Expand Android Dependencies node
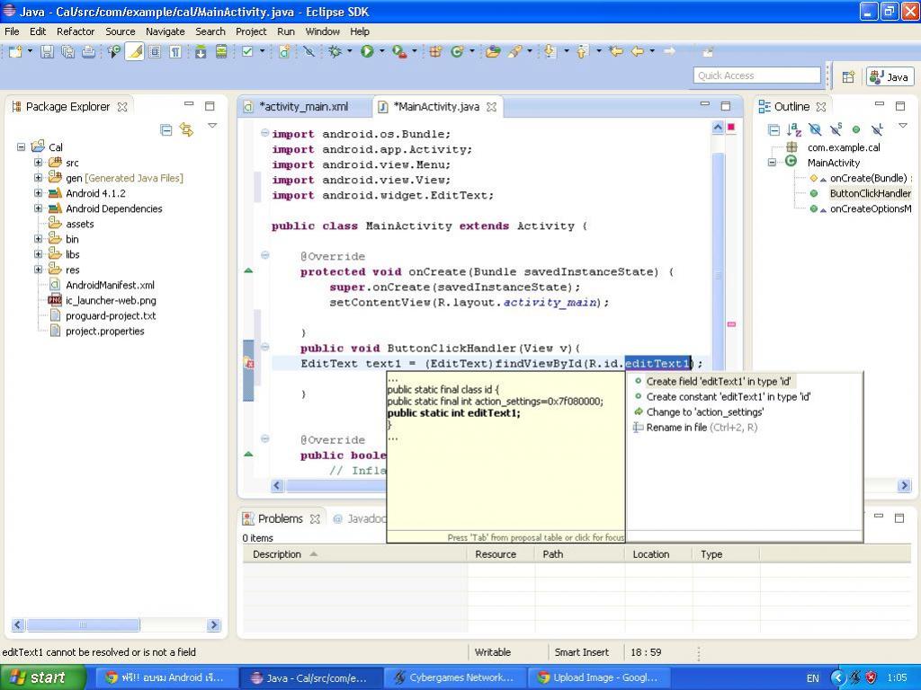 coord(38,208)
